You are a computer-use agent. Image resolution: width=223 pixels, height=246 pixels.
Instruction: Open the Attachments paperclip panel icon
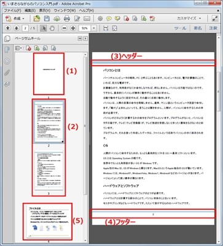[x=7, y=73]
